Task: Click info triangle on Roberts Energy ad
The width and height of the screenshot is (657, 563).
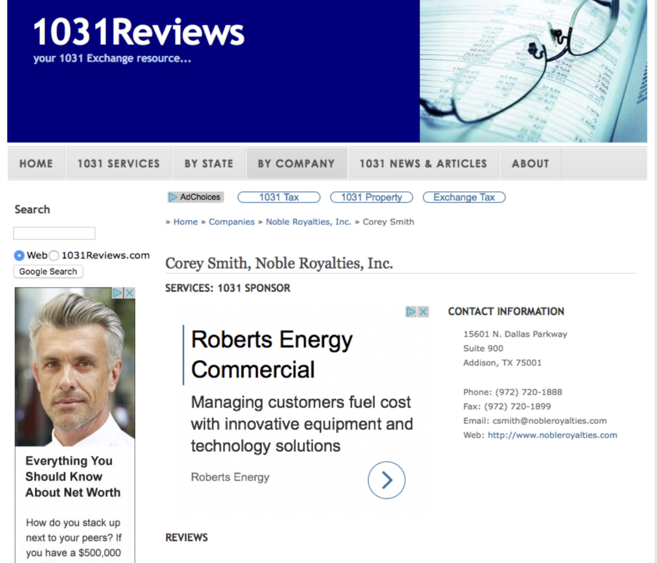Action: coord(411,312)
